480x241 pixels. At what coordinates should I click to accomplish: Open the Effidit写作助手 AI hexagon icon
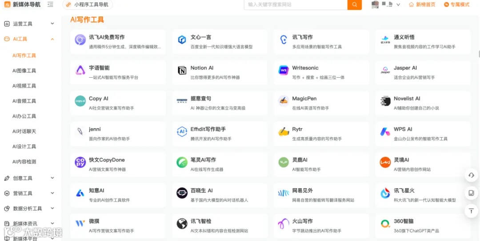(182, 131)
